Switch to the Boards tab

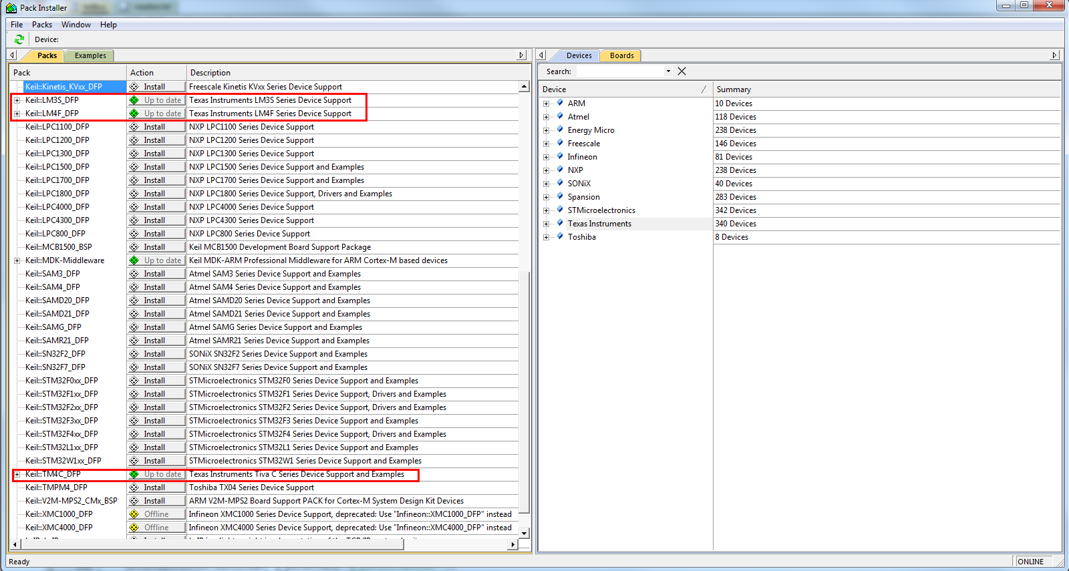click(x=621, y=55)
